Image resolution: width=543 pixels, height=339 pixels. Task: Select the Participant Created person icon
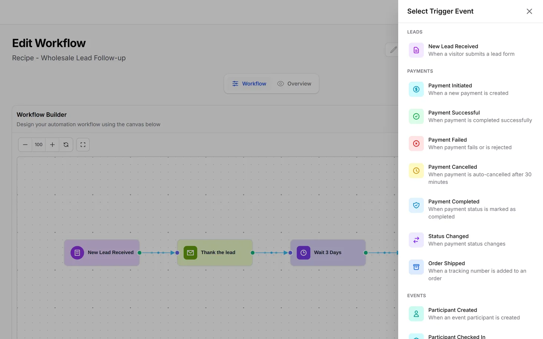click(x=416, y=314)
